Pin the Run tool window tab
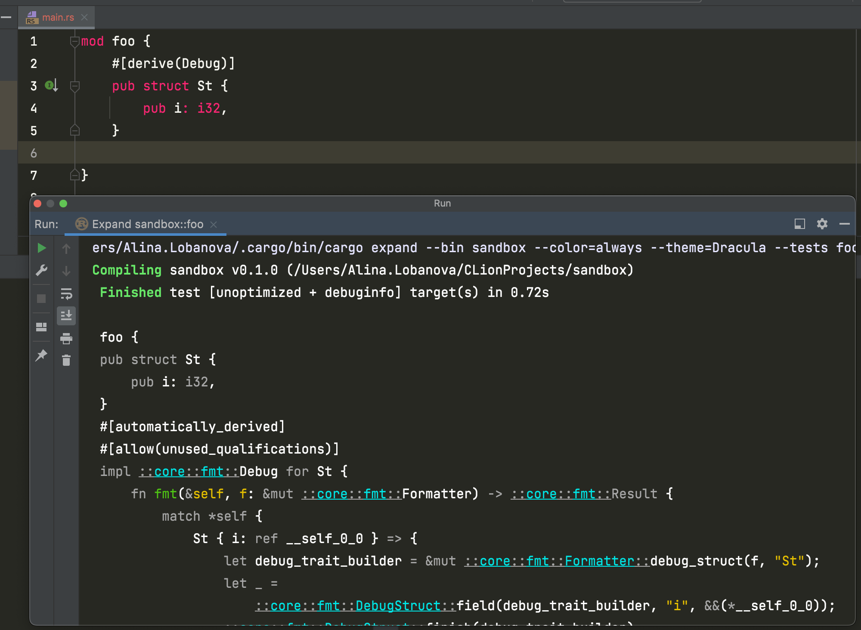The width and height of the screenshot is (861, 630). pyautogui.click(x=41, y=355)
